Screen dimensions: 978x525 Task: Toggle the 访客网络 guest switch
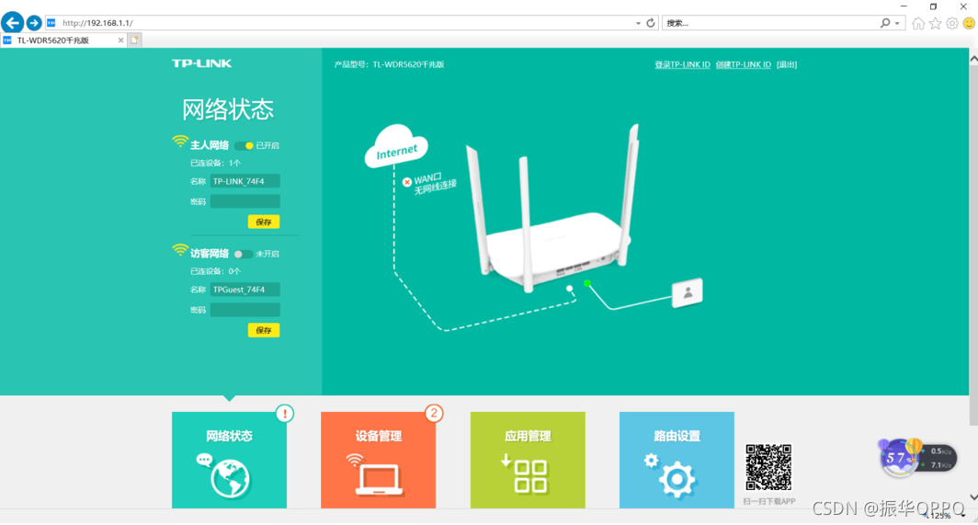(x=244, y=254)
